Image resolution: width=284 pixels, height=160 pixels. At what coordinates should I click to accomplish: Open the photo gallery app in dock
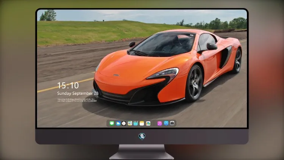click(x=148, y=124)
